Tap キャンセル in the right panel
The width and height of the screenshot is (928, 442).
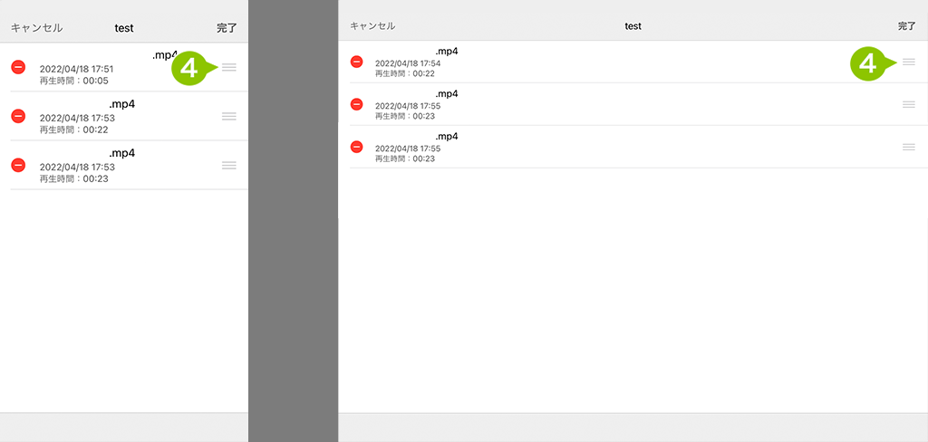pyautogui.click(x=372, y=26)
